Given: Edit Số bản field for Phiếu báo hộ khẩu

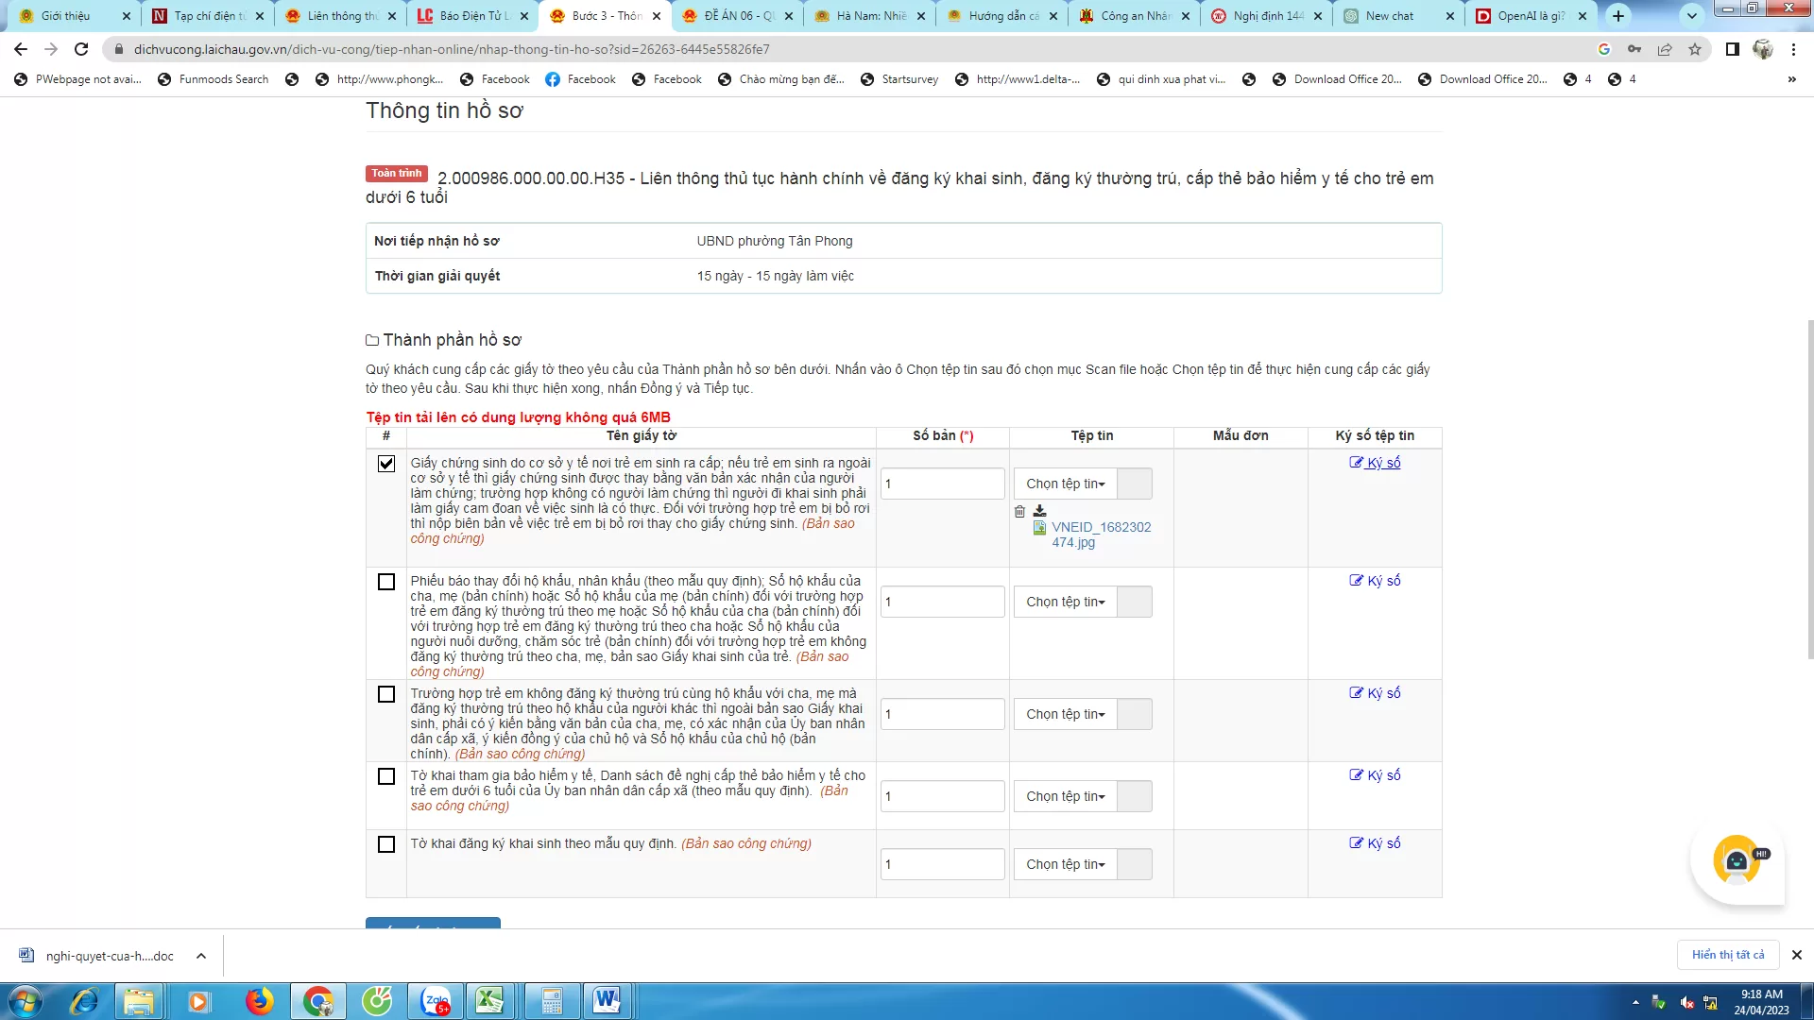Looking at the screenshot, I should tap(942, 602).
